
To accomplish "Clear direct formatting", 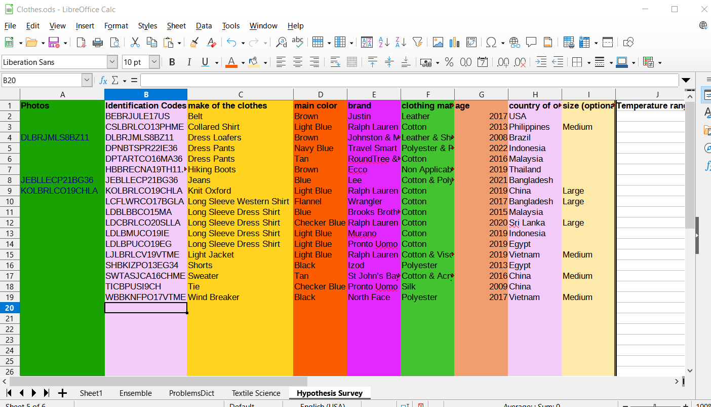I will click(x=211, y=43).
